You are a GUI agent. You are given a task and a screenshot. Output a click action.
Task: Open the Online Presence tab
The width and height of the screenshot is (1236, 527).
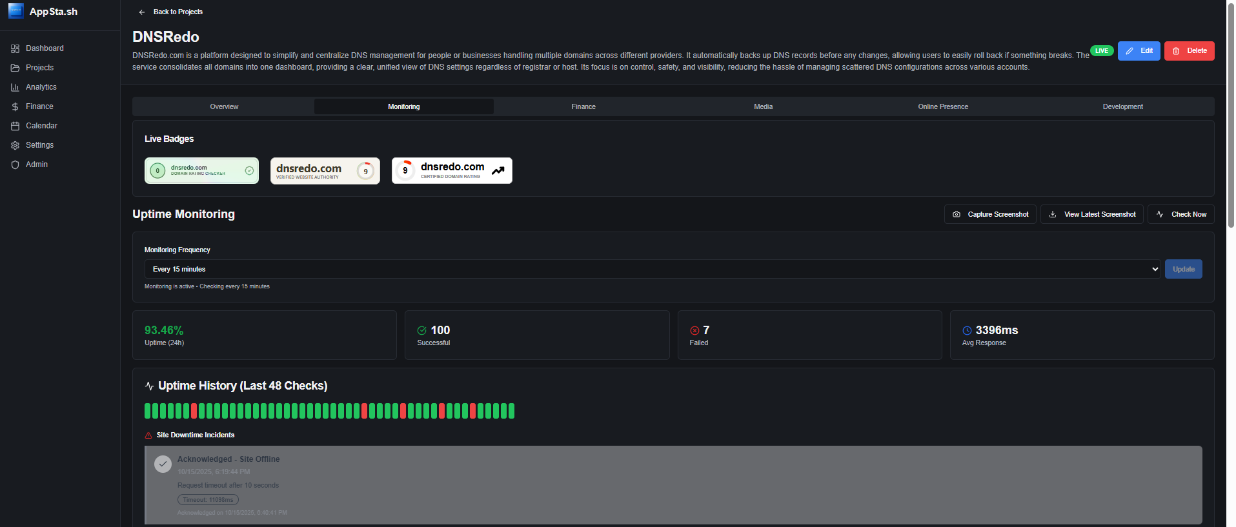943,106
